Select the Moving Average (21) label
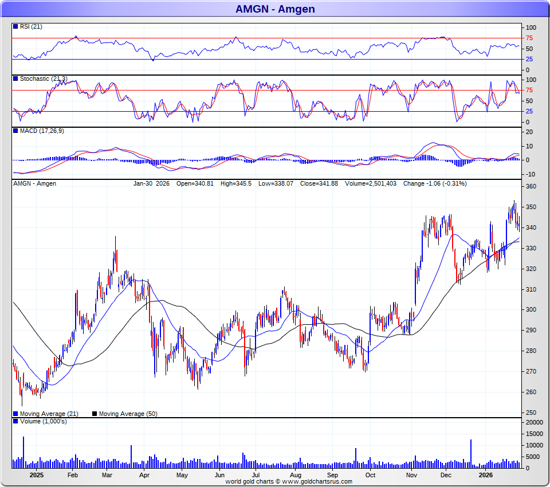The width and height of the screenshot is (550, 487). [49, 414]
